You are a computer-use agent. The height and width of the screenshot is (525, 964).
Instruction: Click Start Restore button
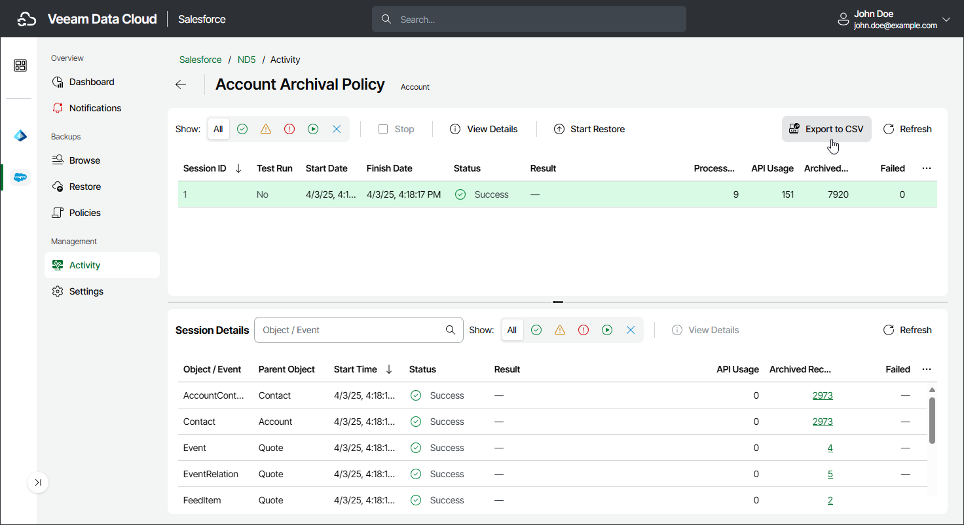click(x=589, y=129)
